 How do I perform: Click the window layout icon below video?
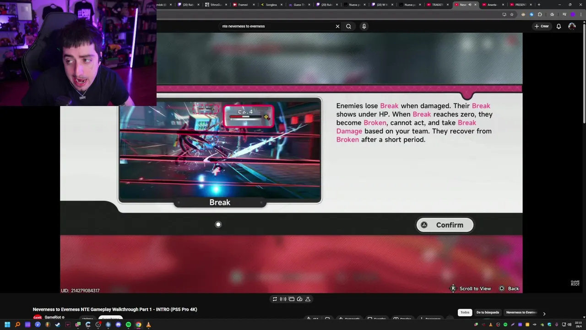[291, 299]
